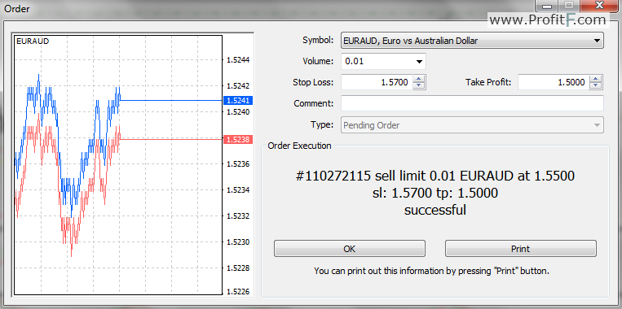Decrease Stop Loss with the down arrow
This screenshot has height=309, width=622.
419,86
